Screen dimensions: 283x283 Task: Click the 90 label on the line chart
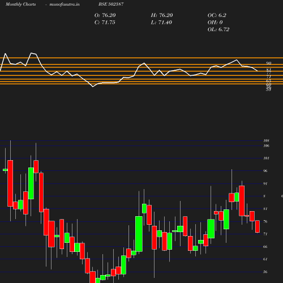tap(269, 63)
